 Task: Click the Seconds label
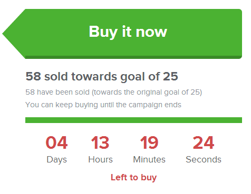tap(204, 159)
